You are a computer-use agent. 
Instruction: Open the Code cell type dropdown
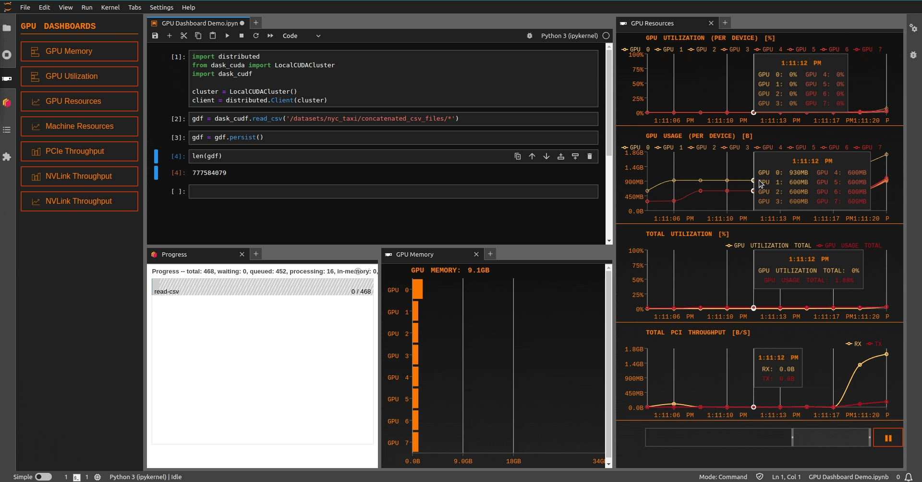click(302, 36)
